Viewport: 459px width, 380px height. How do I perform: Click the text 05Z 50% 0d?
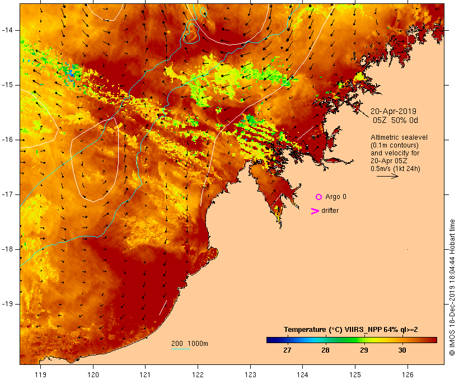click(x=395, y=120)
